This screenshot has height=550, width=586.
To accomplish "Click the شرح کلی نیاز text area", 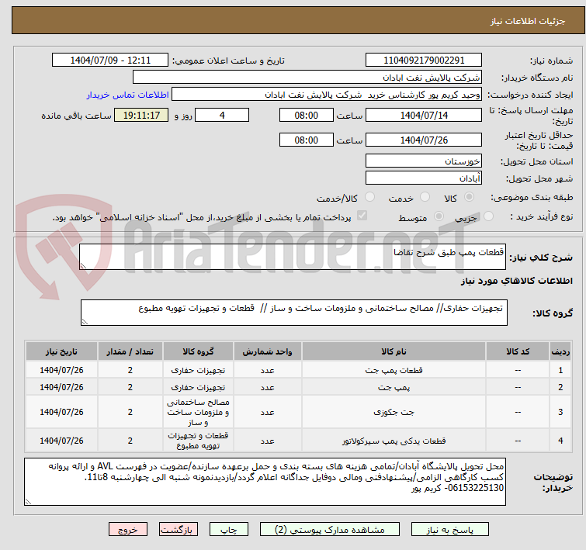I will click(293, 257).
